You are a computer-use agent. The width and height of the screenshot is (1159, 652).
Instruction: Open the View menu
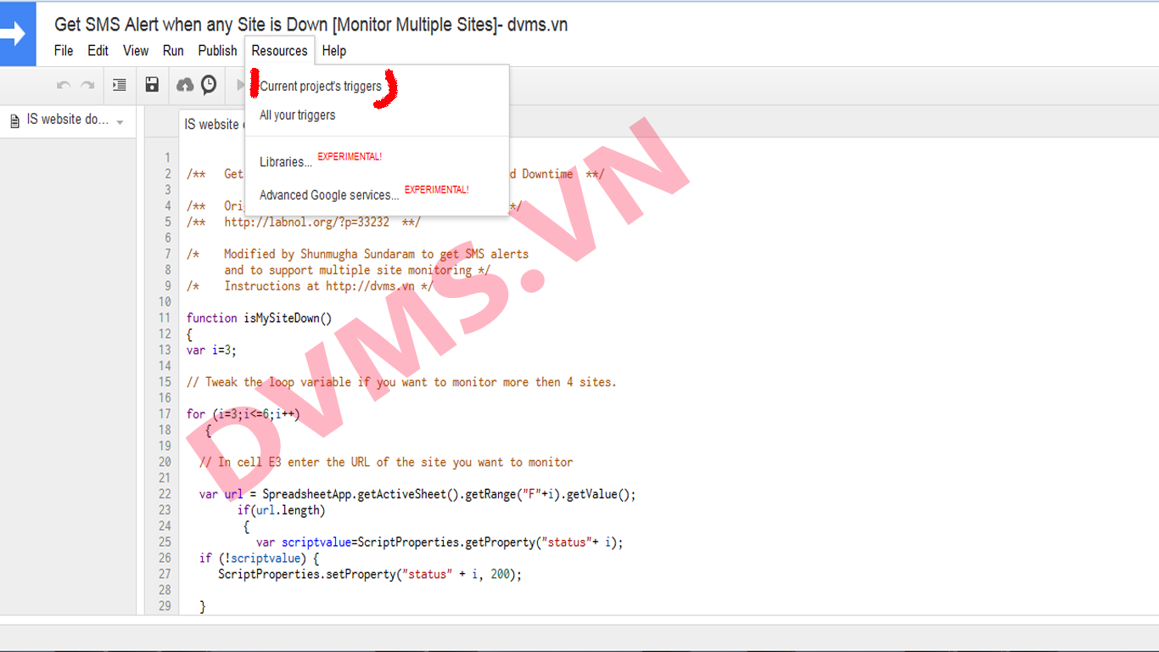pos(136,51)
